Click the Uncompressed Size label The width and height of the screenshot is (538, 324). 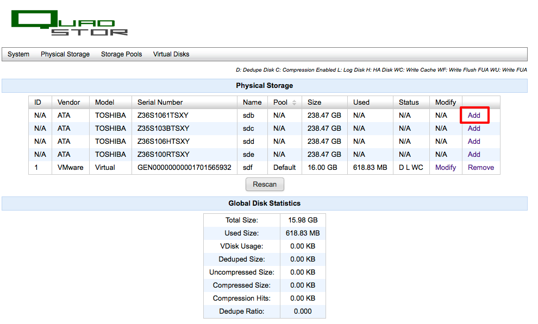241,272
